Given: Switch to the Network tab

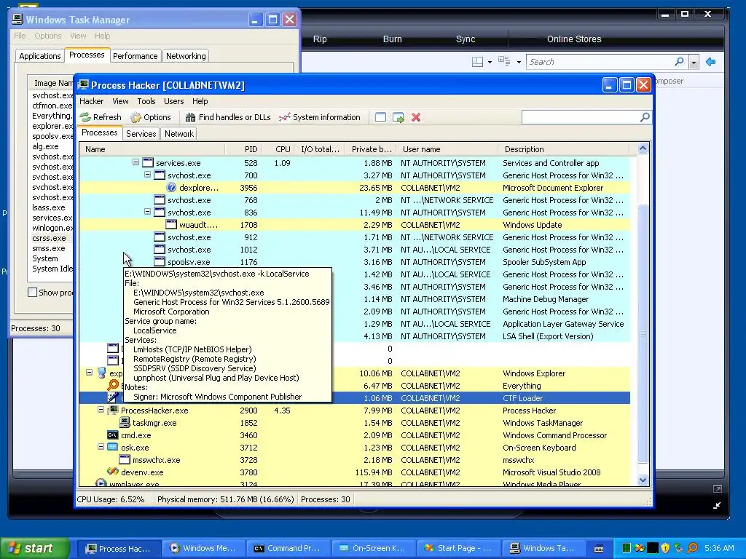Looking at the screenshot, I should click(x=179, y=134).
